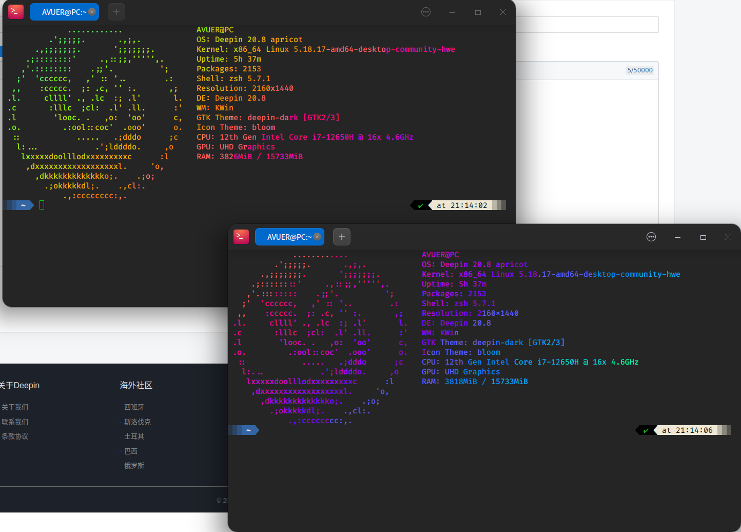Minimize the front terminal window
Screen dimensions: 741x532
click(677, 237)
